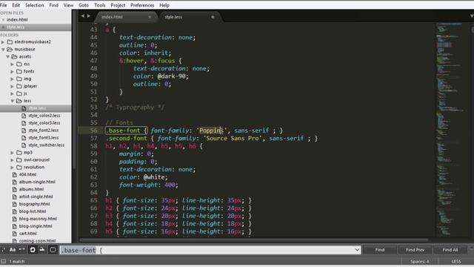Image resolution: width=474 pixels, height=267 pixels.
Task: Click file icon beside cart.html
Action: (14, 234)
